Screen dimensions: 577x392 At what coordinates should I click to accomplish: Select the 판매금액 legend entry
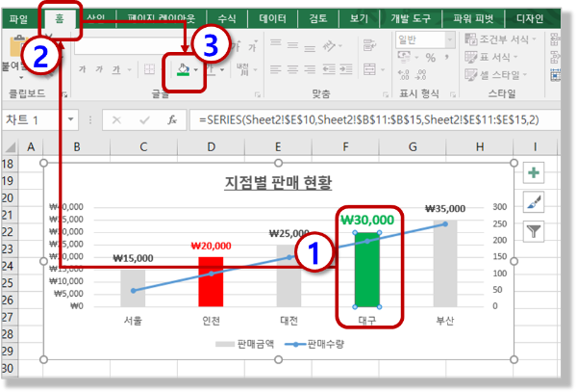click(x=244, y=344)
